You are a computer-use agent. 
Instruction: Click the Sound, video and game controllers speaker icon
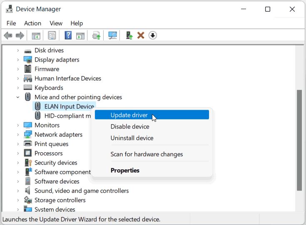click(28, 190)
